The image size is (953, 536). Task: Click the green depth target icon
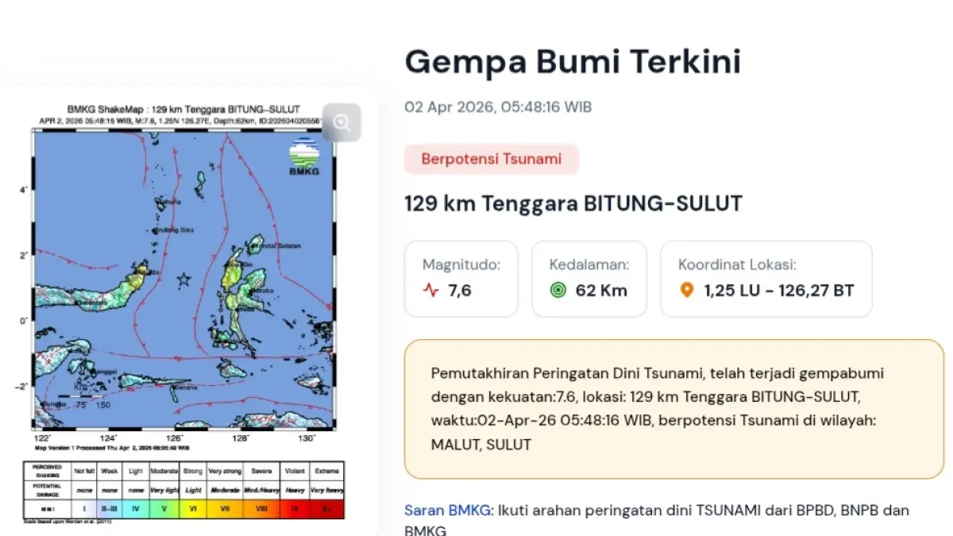pos(558,291)
